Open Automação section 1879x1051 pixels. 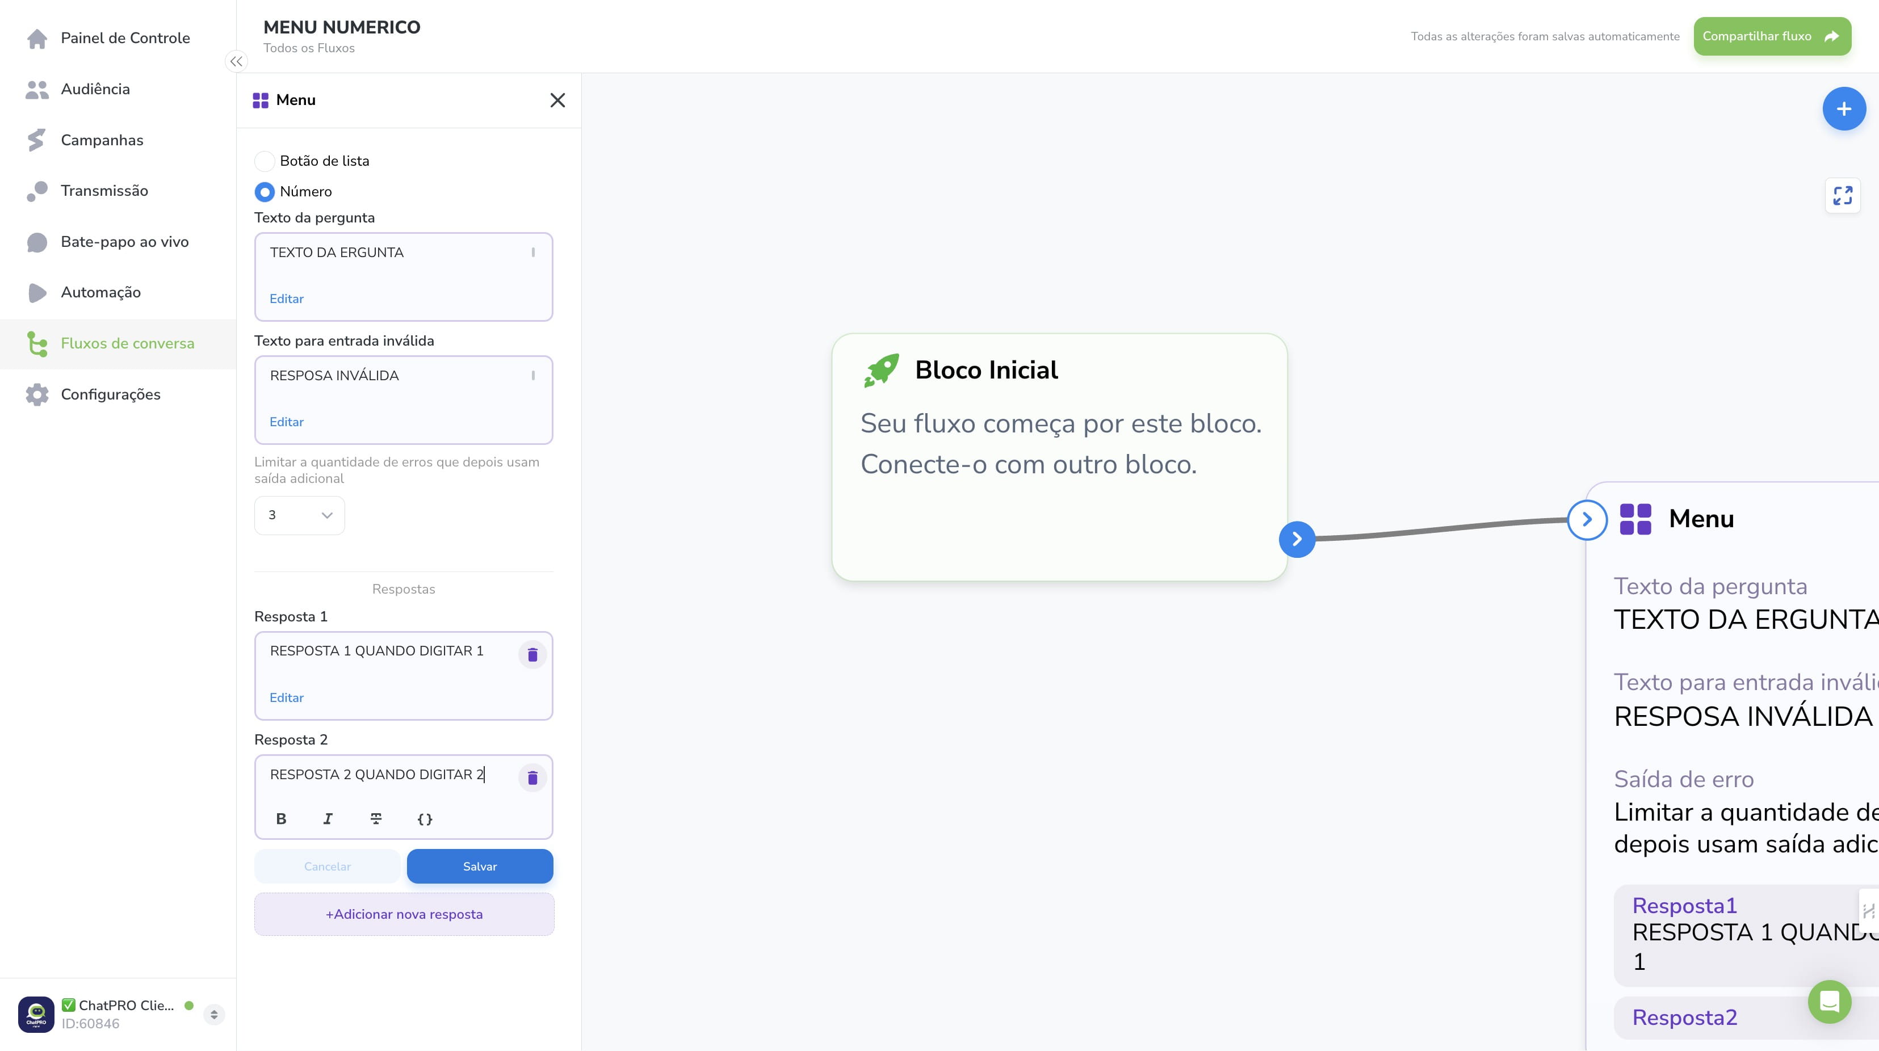coord(118,292)
